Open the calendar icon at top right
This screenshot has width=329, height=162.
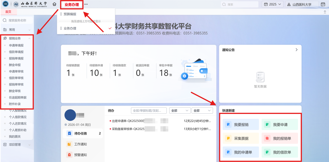coord(323,4)
